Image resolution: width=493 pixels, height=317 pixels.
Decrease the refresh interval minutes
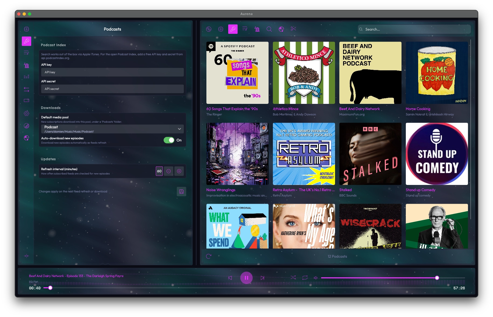pos(168,171)
